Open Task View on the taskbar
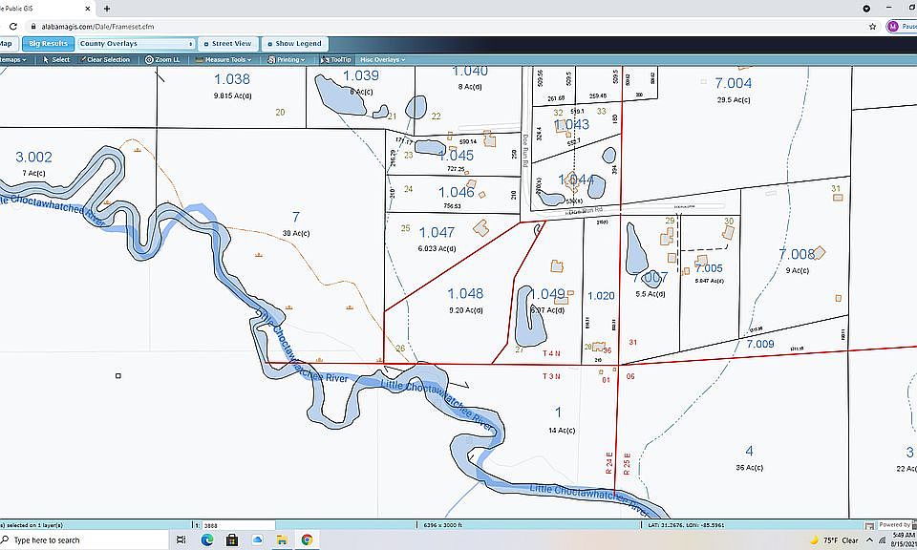 click(181, 539)
